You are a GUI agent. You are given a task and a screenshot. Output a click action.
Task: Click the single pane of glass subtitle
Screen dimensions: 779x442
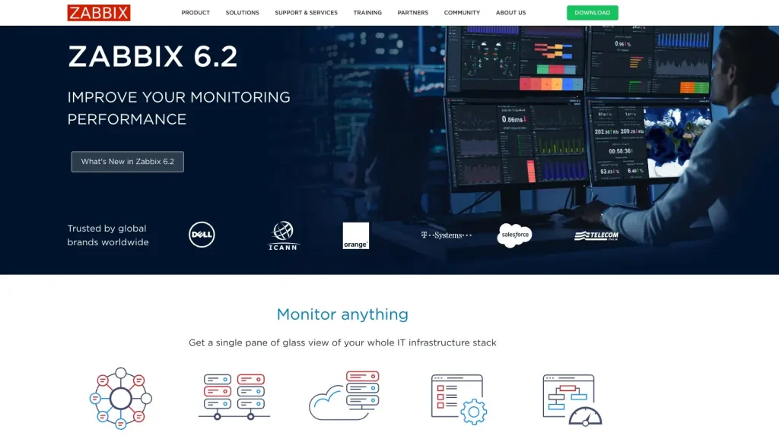(x=342, y=343)
